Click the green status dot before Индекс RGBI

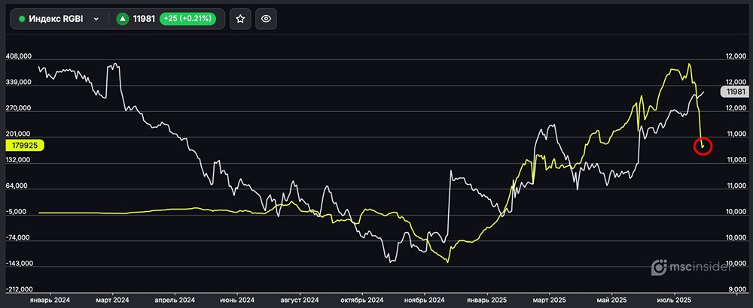[x=22, y=20]
